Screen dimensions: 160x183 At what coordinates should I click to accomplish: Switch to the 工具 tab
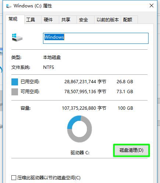(31, 20)
